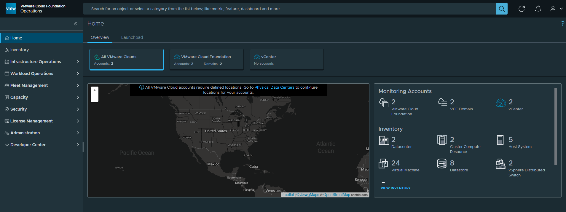Collapse the sidebar with double-chevron icon
Image resolution: width=566 pixels, height=212 pixels.
click(x=76, y=24)
